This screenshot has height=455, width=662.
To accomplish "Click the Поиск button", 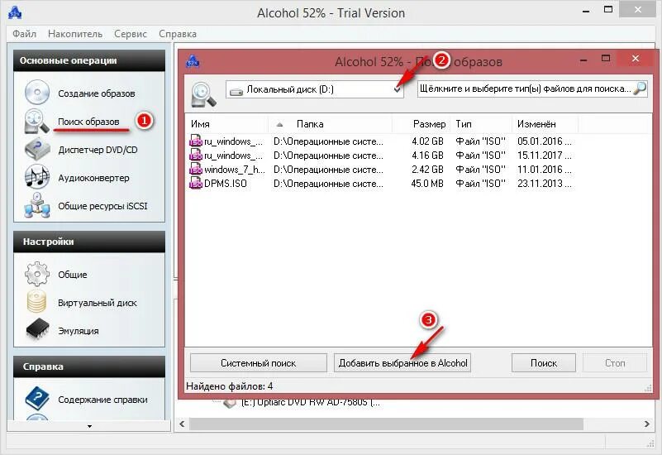I will click(544, 363).
